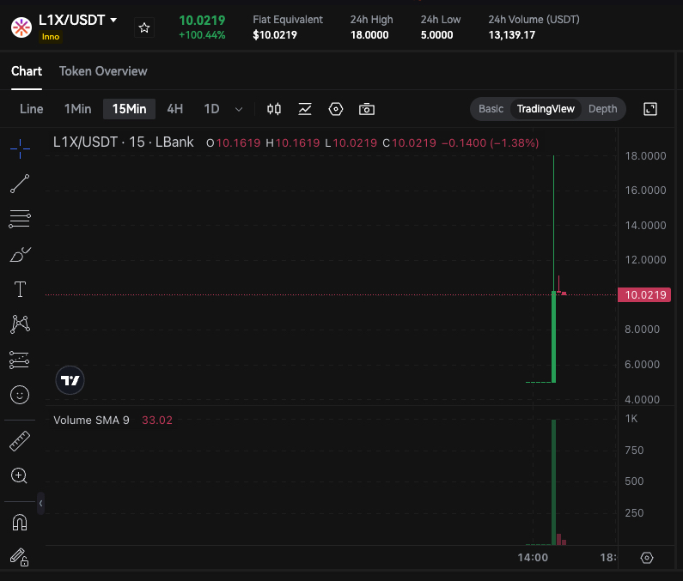Activate the zoom in tool
Viewport: 683px width, 581px height.
click(19, 475)
